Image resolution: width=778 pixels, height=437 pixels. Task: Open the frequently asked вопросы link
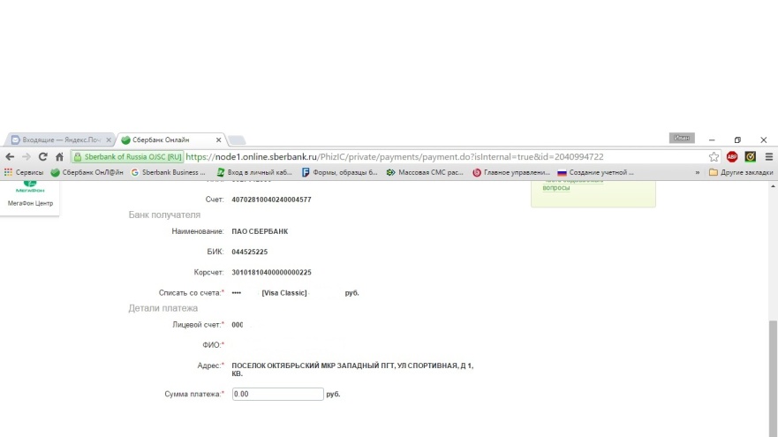(555, 187)
